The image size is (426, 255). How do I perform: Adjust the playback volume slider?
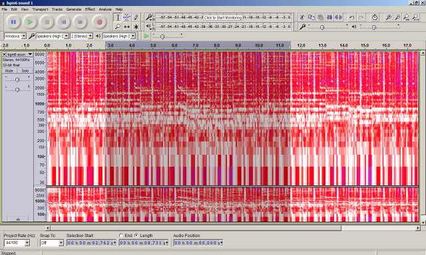pos(374,27)
